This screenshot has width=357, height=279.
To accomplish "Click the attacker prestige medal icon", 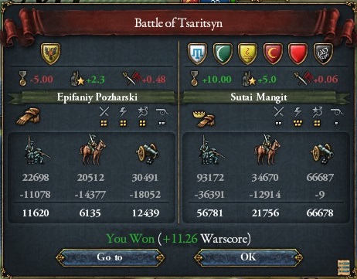I will [x=23, y=79].
